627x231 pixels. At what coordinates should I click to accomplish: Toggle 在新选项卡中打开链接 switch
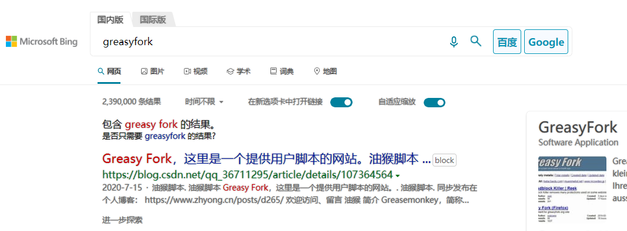click(x=341, y=103)
